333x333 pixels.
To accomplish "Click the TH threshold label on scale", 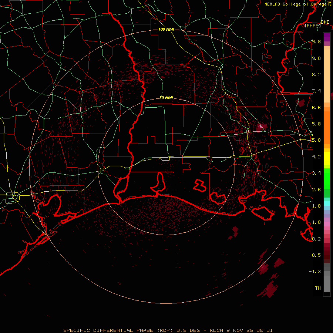I will coord(318,288).
